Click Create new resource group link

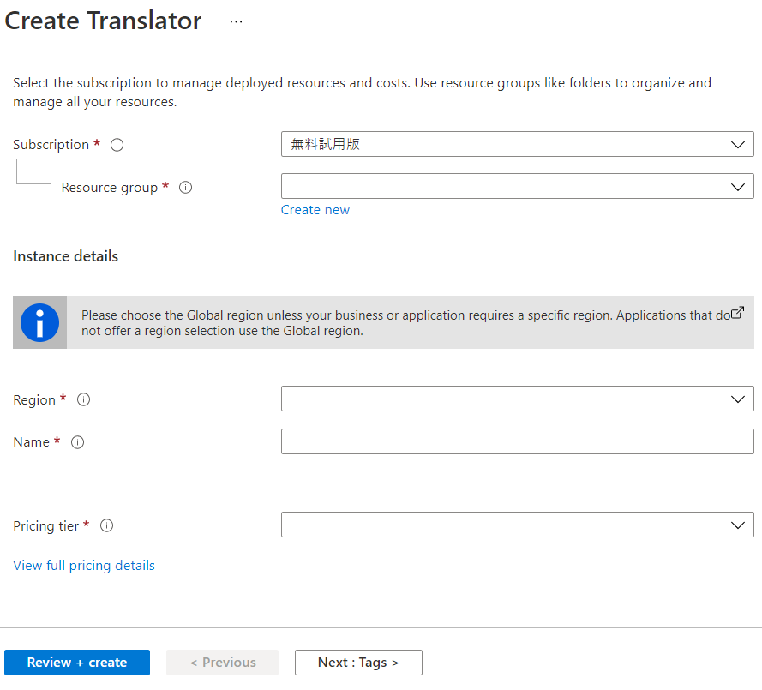315,210
